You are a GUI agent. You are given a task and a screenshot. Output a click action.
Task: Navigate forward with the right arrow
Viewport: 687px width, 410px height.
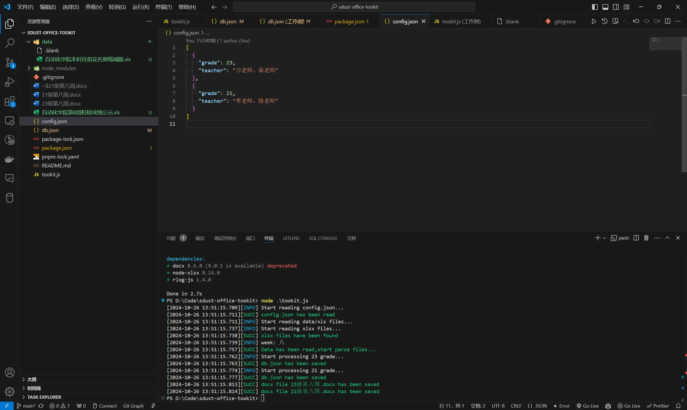[x=225, y=7]
